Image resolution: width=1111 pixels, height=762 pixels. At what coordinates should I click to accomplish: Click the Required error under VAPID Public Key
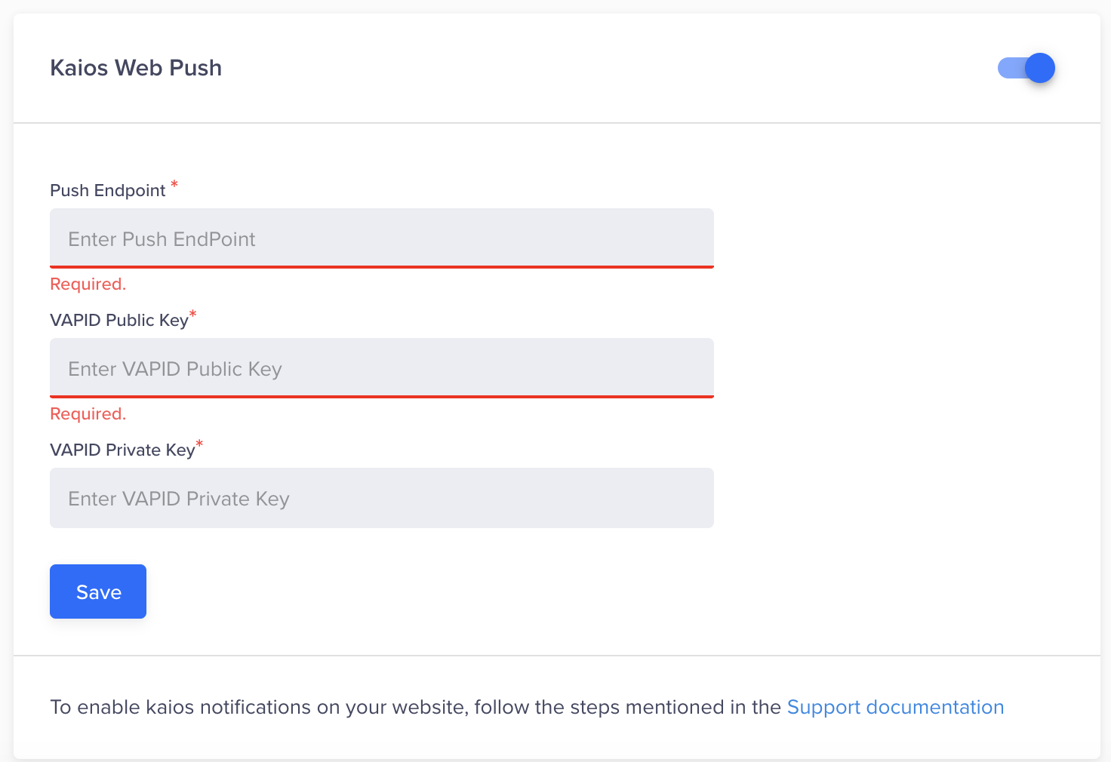point(88,414)
